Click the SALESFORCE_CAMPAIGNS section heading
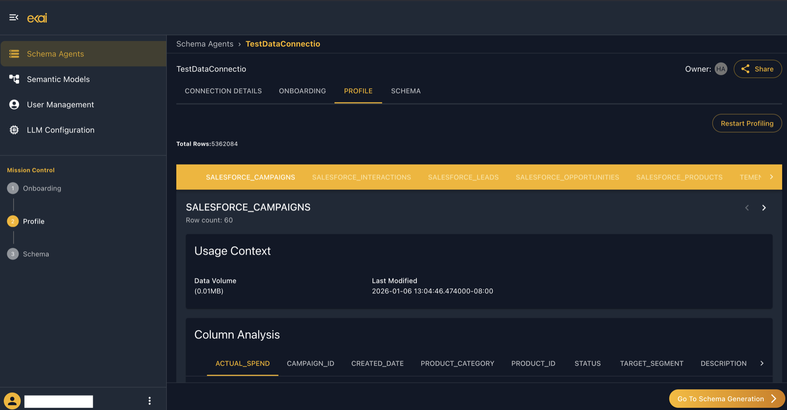The image size is (787, 410). [248, 207]
